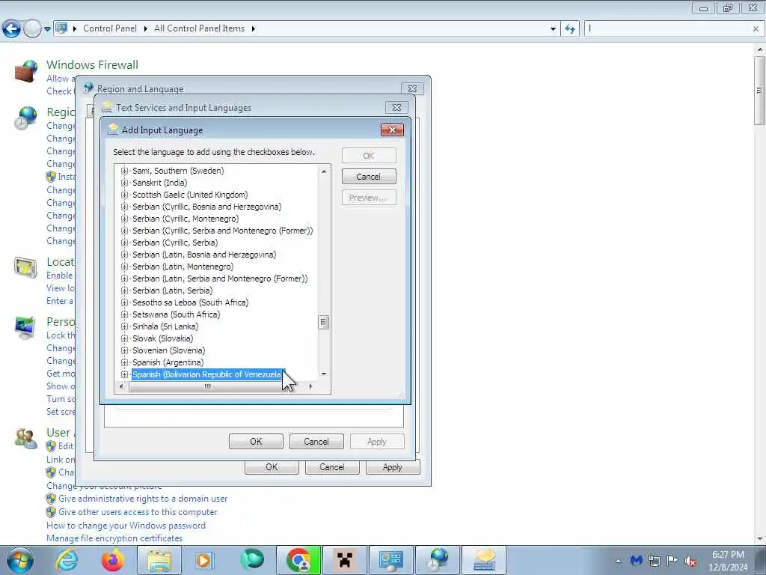The width and height of the screenshot is (766, 575).
Task: Select Serbian (Cyrillic, Bosnia and Herzegovina)
Action: [x=206, y=207]
